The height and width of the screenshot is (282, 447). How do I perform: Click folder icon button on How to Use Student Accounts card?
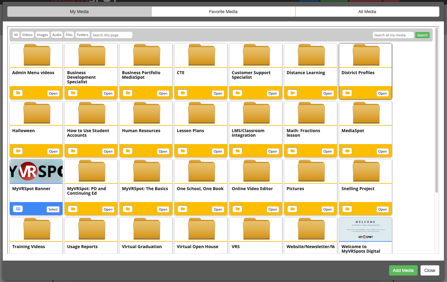73,151
